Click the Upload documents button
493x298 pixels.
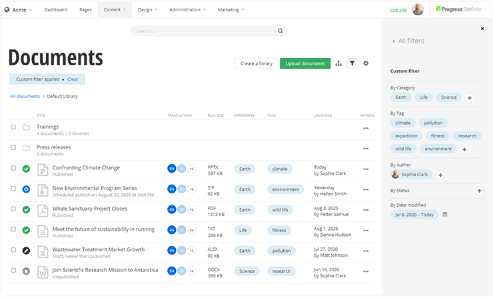coord(304,63)
